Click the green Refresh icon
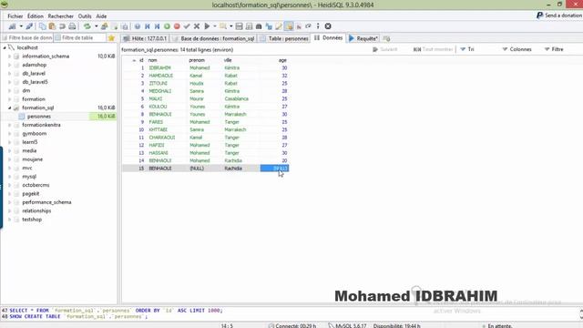Image resolution: width=583 pixels, height=328 pixels. pos(87,26)
